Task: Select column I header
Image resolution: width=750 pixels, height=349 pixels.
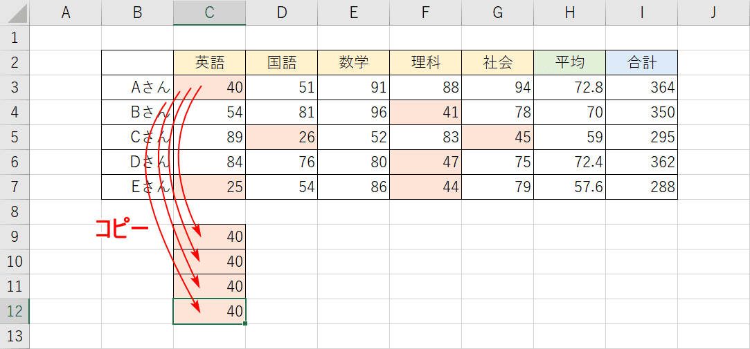Action: (641, 12)
